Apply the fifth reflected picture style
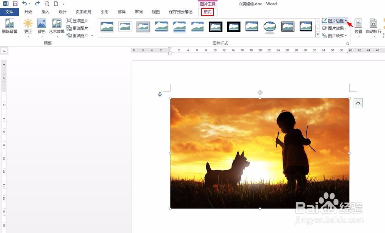Image resolution: width=385 pixels, height=233 pixels. point(179,27)
